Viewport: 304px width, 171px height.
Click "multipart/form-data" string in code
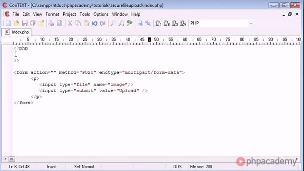tap(152, 72)
